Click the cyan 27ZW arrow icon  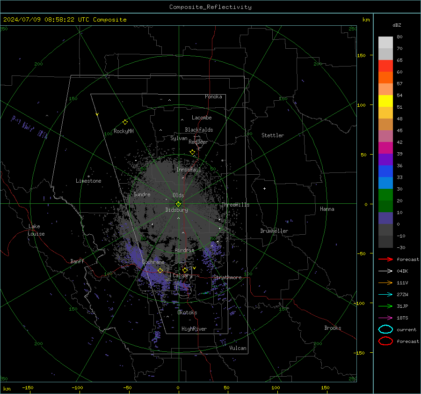coord(385,295)
